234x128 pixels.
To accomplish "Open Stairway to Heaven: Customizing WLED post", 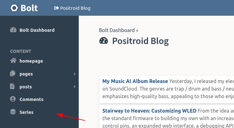I will pyautogui.click(x=149, y=111).
